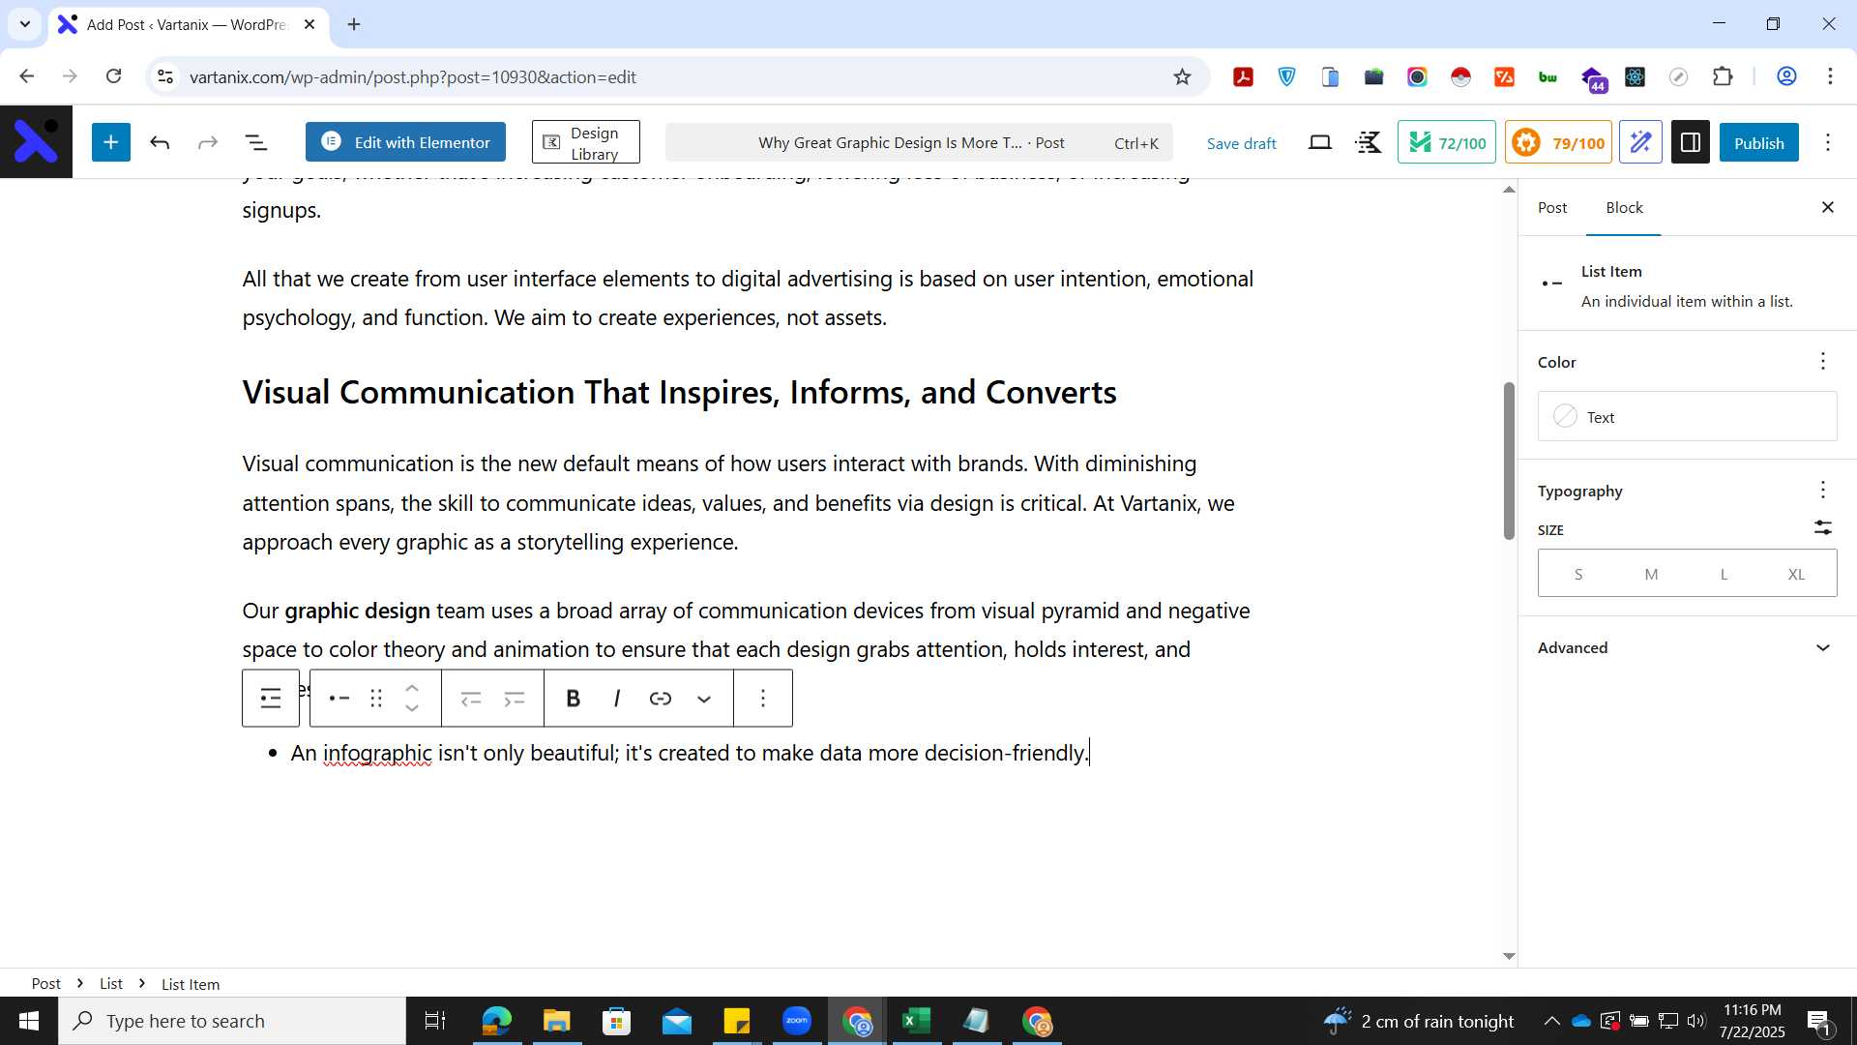Click the taskbar search box
This screenshot has width=1857, height=1045.
[x=232, y=1021]
